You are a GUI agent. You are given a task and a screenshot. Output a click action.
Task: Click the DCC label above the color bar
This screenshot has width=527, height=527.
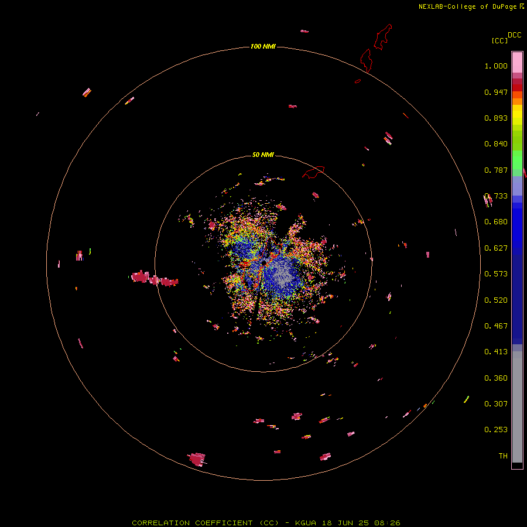coord(514,35)
